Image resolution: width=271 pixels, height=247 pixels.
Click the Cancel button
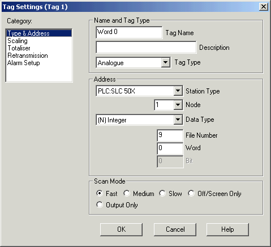(175, 229)
